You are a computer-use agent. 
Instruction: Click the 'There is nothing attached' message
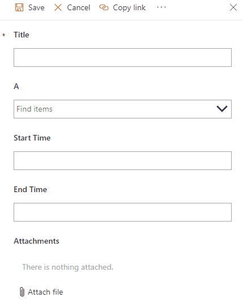(67, 267)
